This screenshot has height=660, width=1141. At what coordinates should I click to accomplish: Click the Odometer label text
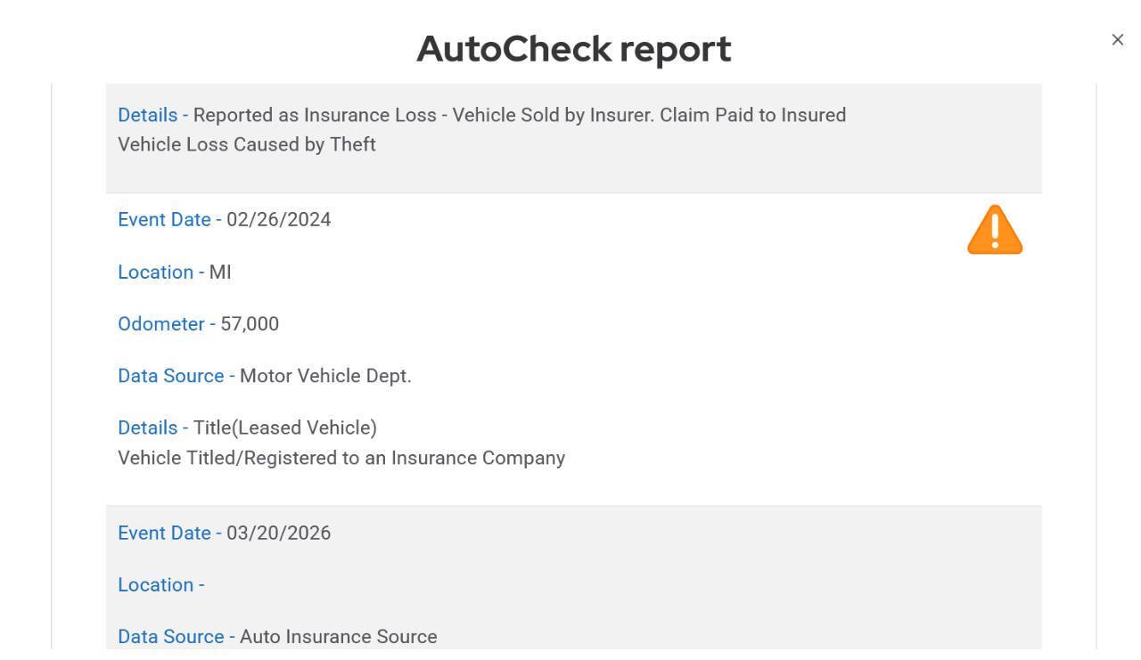(x=161, y=324)
